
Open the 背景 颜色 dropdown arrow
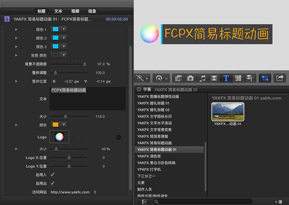click(64, 55)
